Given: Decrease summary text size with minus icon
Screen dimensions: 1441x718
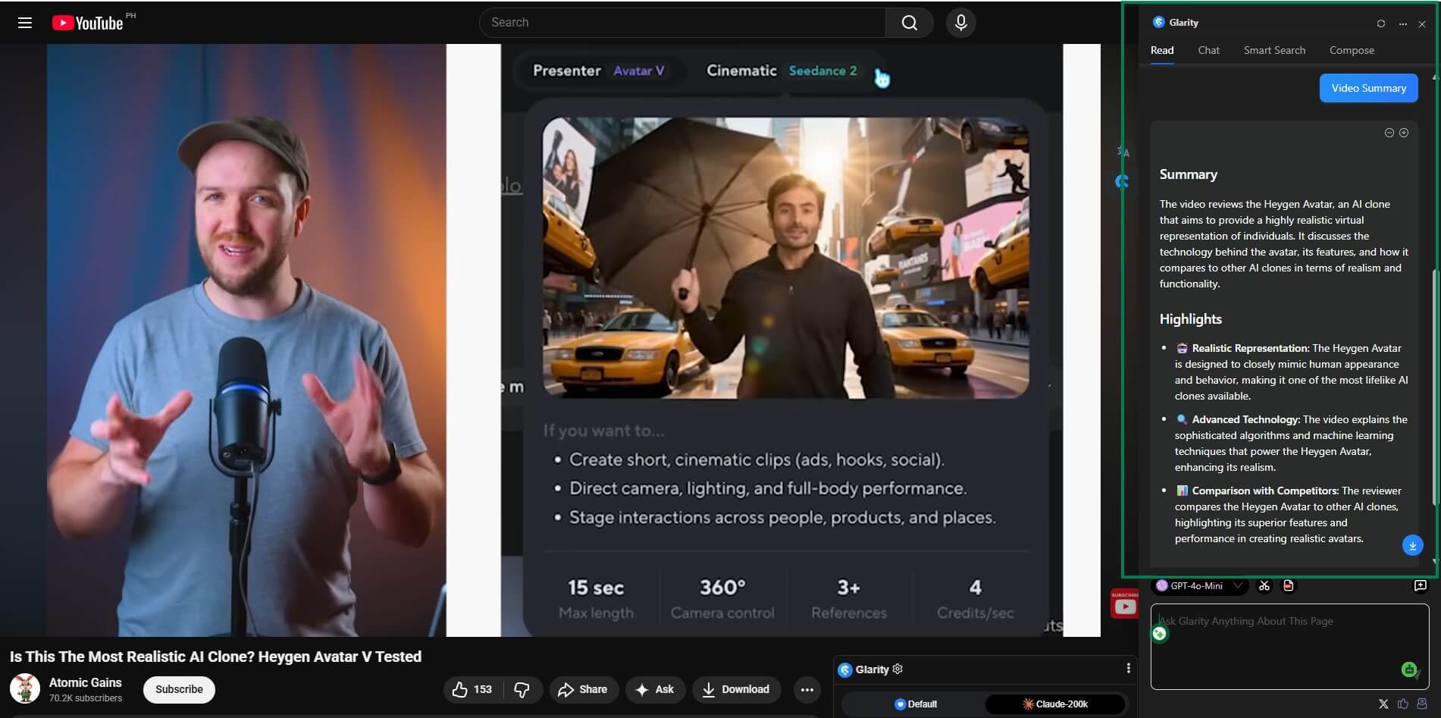Looking at the screenshot, I should 1389,133.
